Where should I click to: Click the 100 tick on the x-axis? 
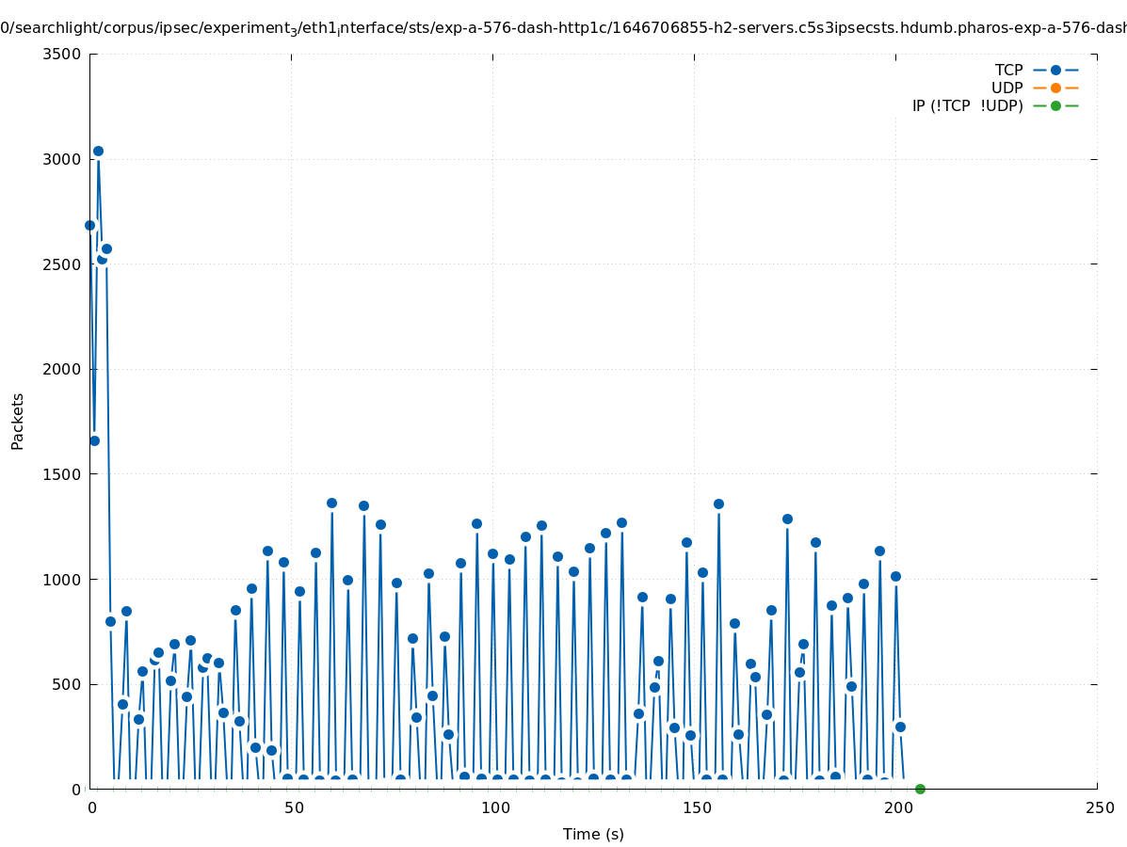click(493, 807)
